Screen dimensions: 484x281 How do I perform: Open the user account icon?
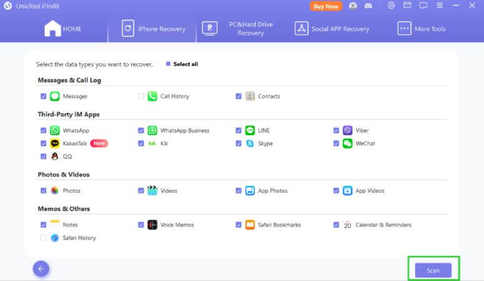(x=353, y=6)
